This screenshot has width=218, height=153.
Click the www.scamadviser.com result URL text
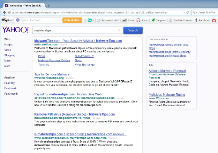point(70,138)
